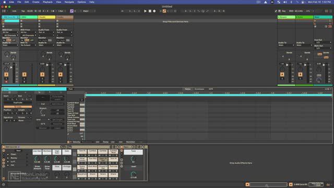This screenshot has height=188, width=334.
Task: Open All Channels dropdown on 2 MIDI track
Action: pyautogui.click(x=29, y=35)
